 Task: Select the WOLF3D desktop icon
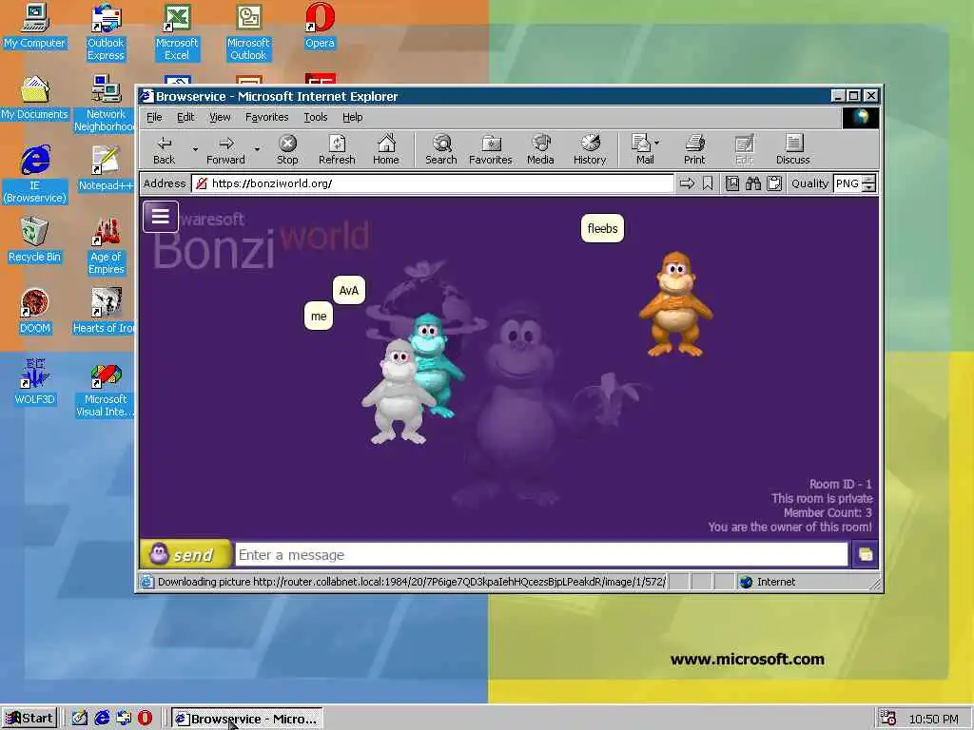pos(35,382)
